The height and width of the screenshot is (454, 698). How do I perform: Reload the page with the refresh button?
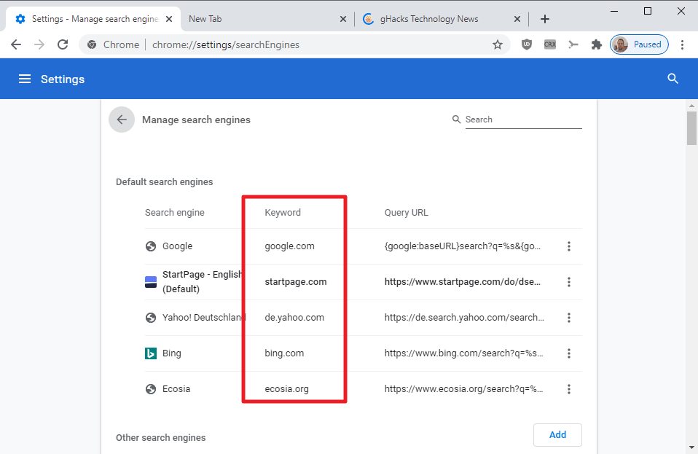tap(63, 44)
